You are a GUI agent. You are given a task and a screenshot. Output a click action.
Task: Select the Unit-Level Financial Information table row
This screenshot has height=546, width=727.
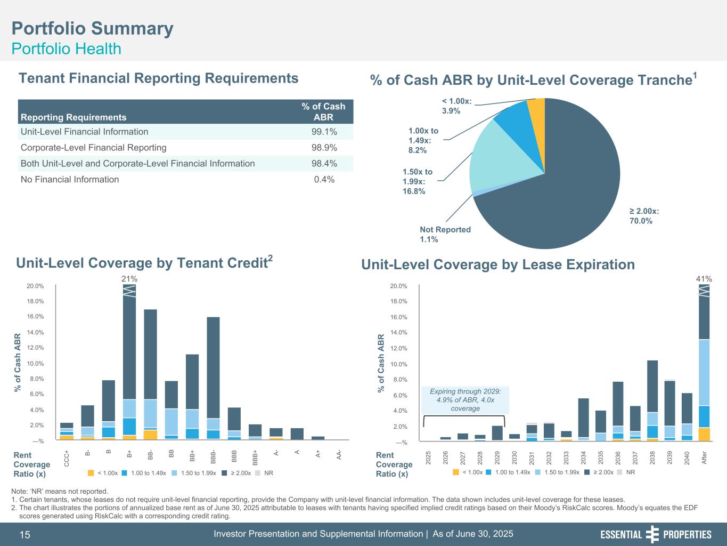[x=185, y=132]
